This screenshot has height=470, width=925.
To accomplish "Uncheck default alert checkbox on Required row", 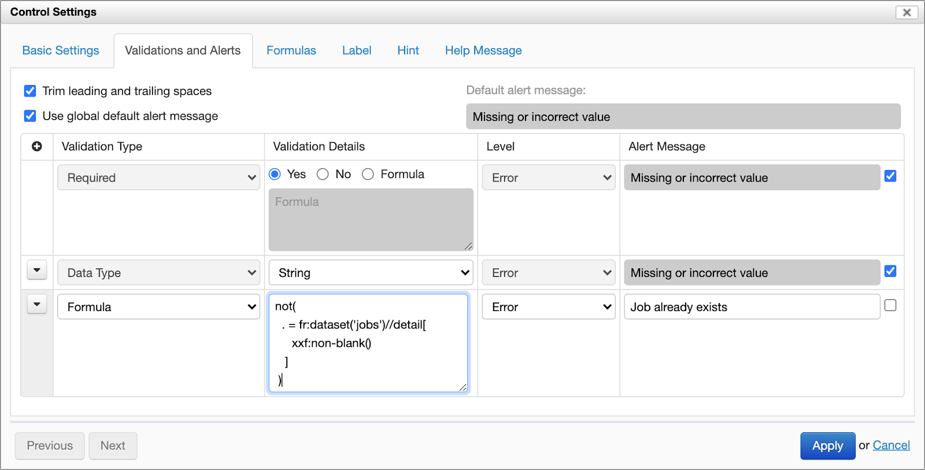I will click(x=890, y=176).
